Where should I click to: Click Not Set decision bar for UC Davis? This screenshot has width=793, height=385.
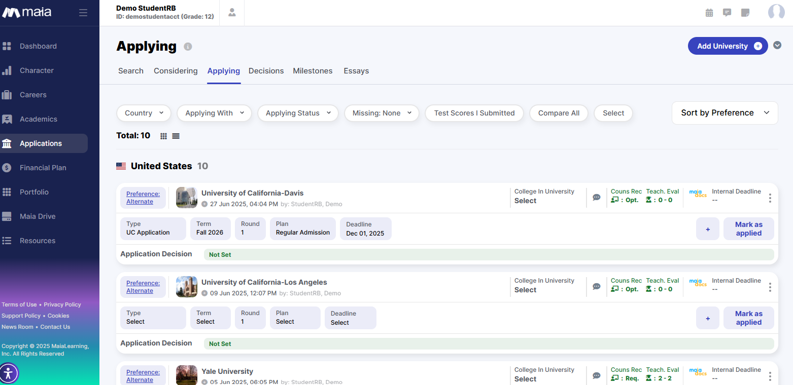pos(489,255)
